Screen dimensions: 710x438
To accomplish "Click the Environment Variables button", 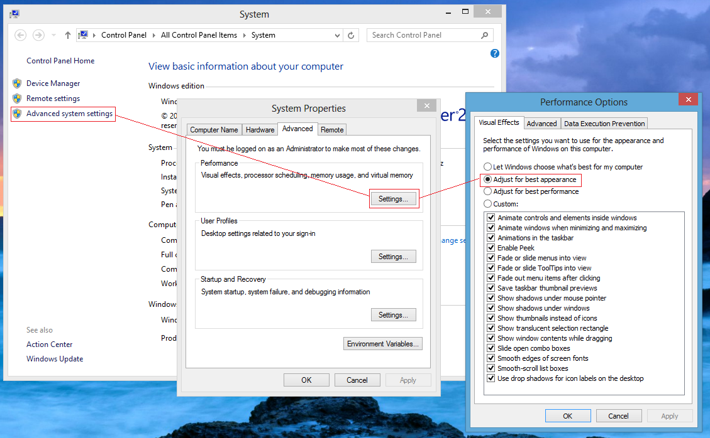I will 382,343.
